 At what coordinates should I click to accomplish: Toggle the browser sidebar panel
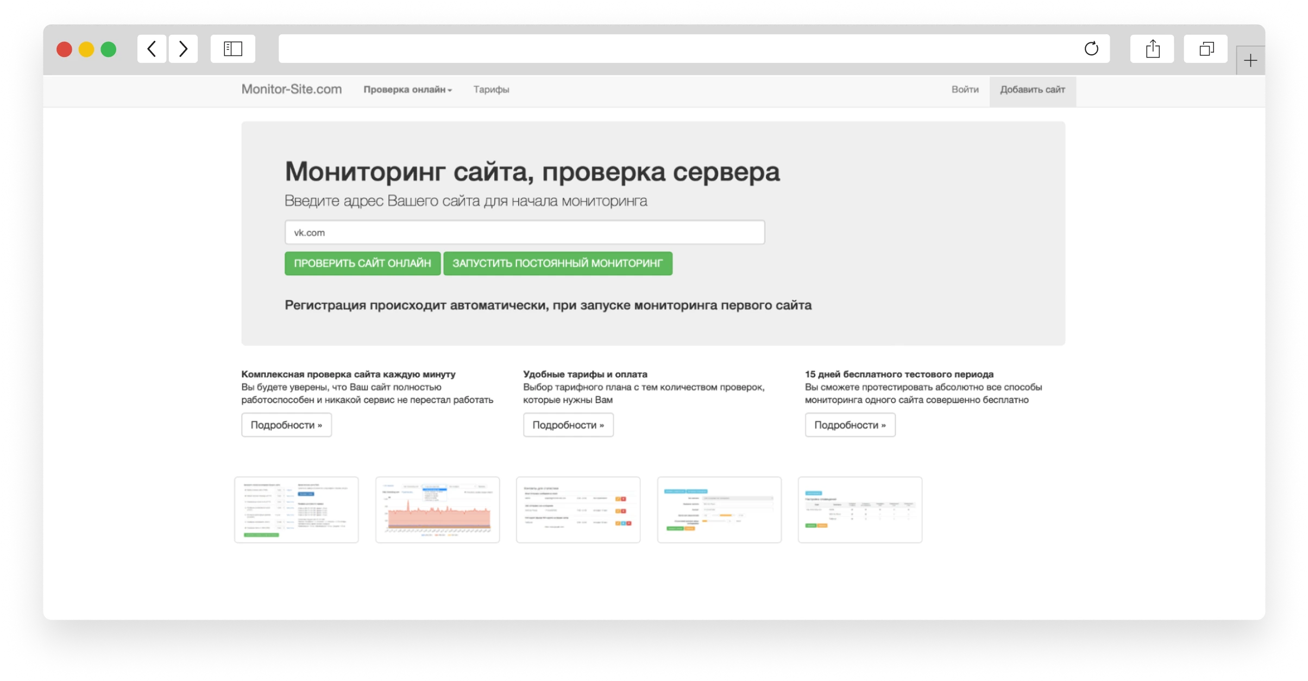[x=232, y=48]
